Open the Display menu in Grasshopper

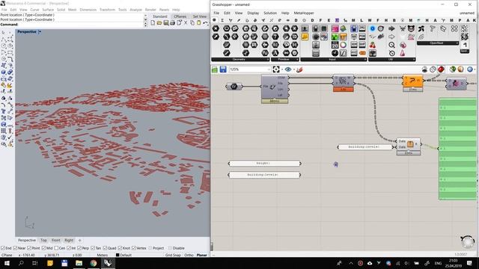[x=253, y=13]
